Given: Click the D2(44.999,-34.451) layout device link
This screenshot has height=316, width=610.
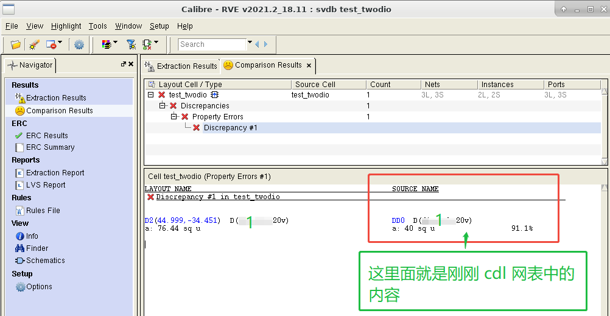Looking at the screenshot, I should tap(183, 220).
